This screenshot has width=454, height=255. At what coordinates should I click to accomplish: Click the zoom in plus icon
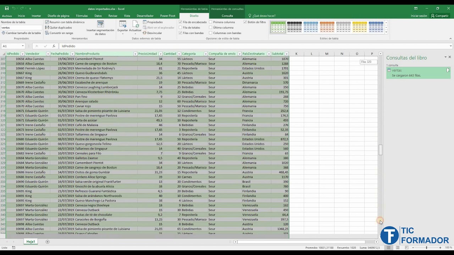tap(440, 248)
